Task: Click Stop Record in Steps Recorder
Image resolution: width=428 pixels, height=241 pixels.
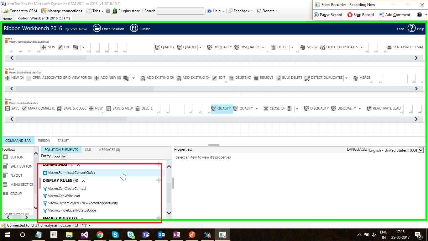Action: tap(361, 15)
